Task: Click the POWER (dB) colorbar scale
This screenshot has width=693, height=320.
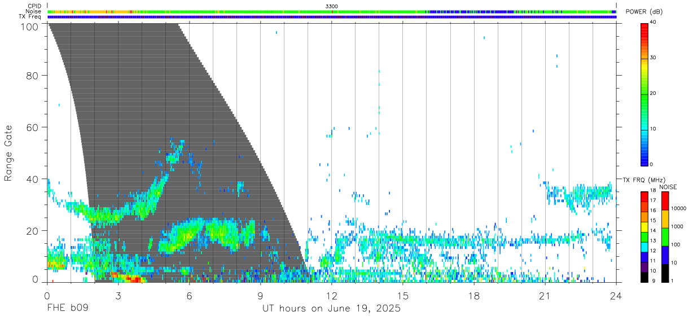Action: [644, 94]
